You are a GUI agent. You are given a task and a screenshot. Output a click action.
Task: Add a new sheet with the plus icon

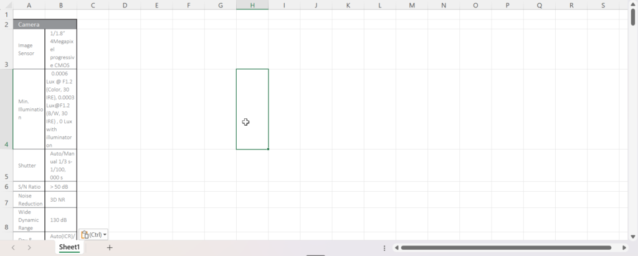(110, 248)
